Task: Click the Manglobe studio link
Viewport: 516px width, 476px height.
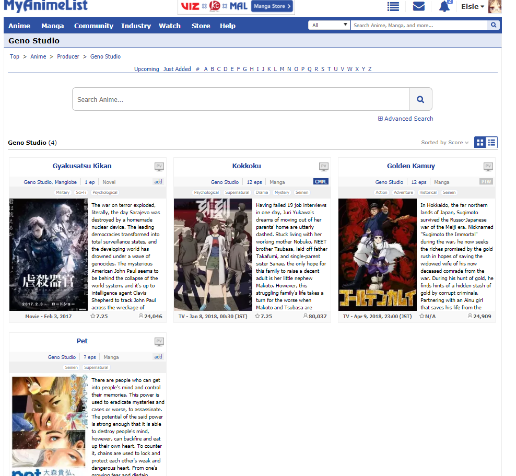Action: coord(66,182)
